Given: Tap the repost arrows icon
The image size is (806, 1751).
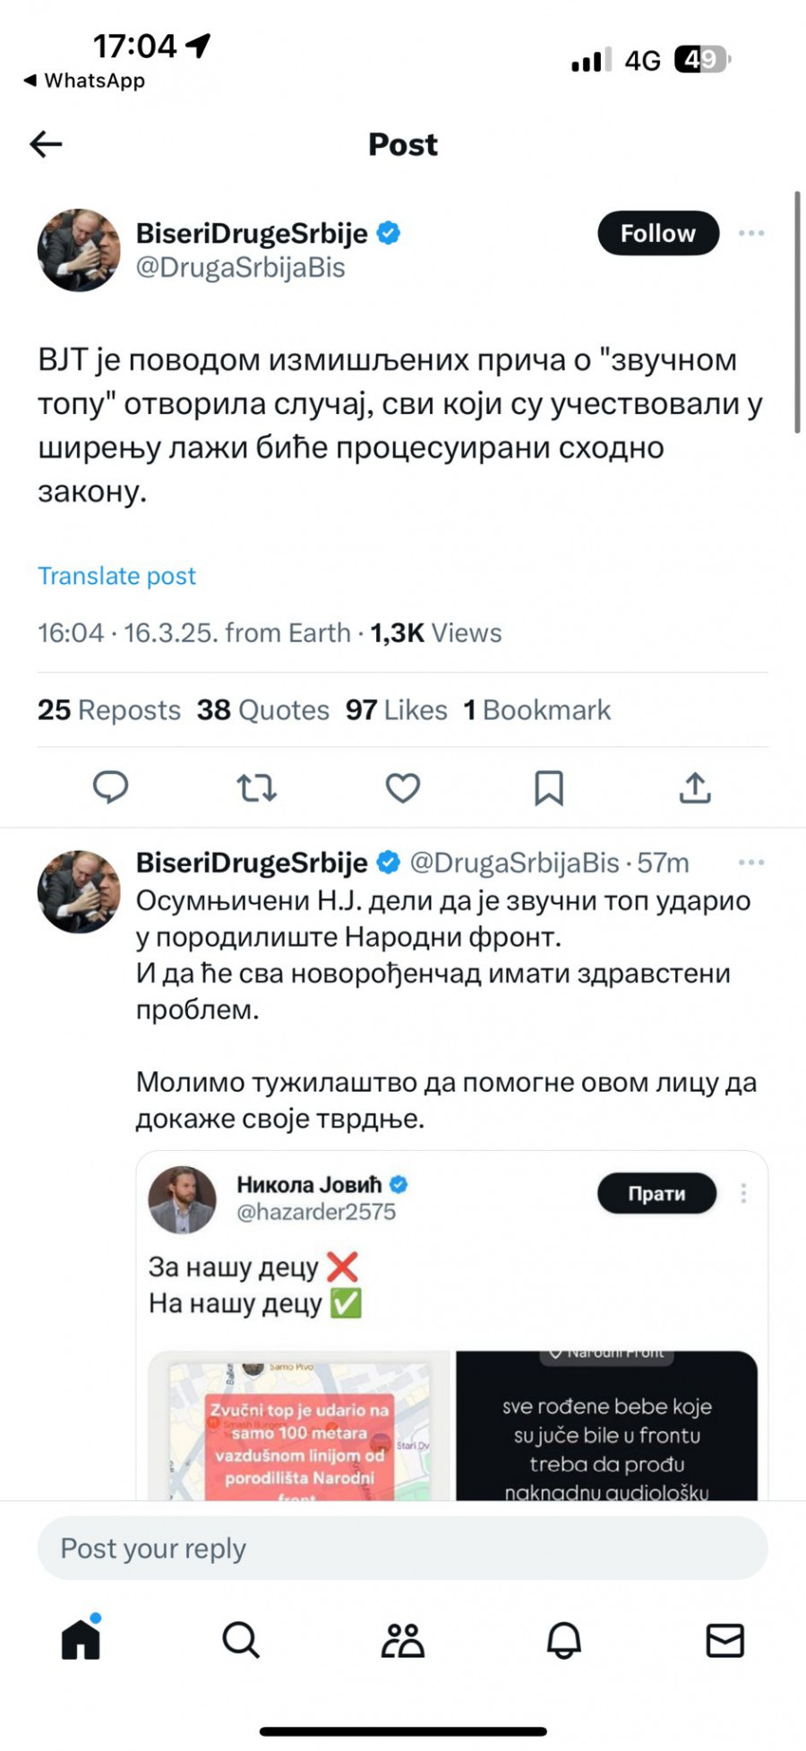Looking at the screenshot, I should 256,787.
